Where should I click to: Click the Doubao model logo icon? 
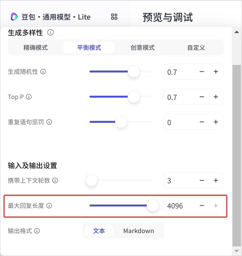click(14, 17)
